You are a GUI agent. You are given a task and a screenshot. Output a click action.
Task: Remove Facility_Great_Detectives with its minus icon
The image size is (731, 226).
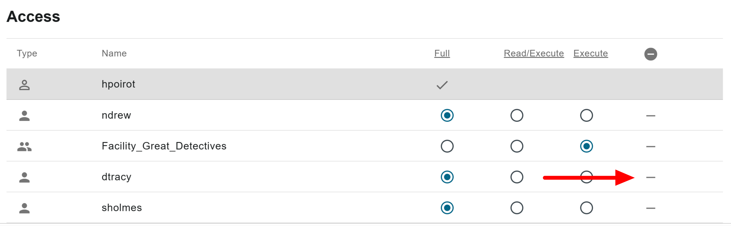[650, 146]
